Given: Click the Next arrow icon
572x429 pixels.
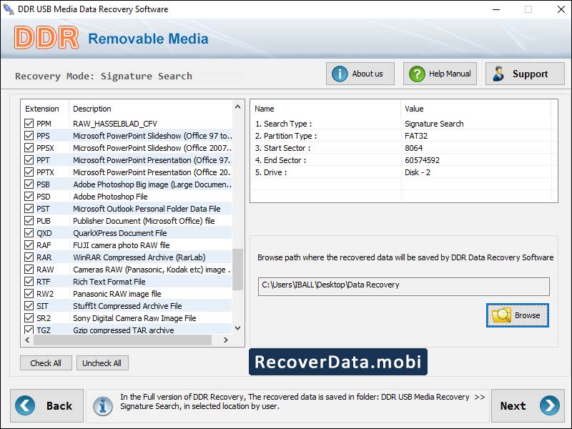Looking at the screenshot, I should (x=549, y=405).
